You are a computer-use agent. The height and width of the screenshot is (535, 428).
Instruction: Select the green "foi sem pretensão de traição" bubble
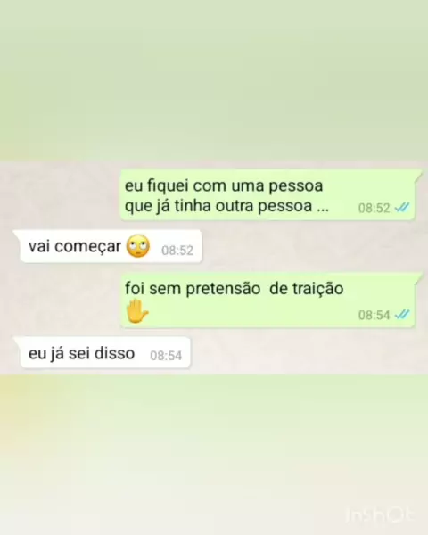point(267,300)
